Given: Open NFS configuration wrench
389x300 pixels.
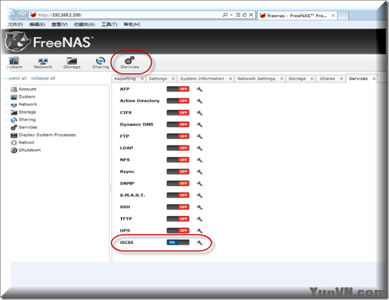Looking at the screenshot, I should click(x=200, y=160).
